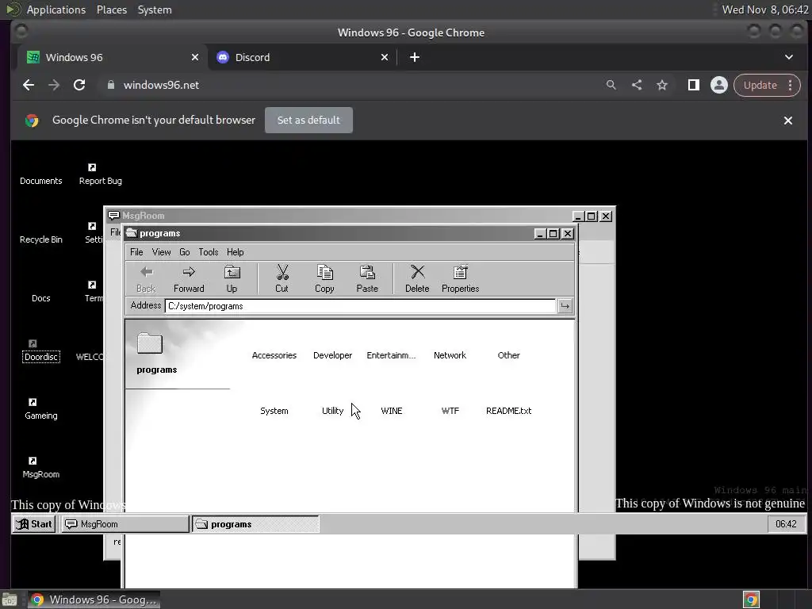
Task: Expand the Chrome tab search chevron
Action: (x=789, y=57)
